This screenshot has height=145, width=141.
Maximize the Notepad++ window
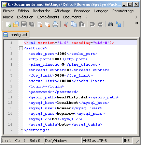click(x=130, y=4)
